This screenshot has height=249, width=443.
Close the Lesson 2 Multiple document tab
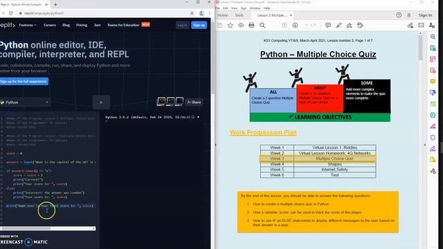pos(291,15)
